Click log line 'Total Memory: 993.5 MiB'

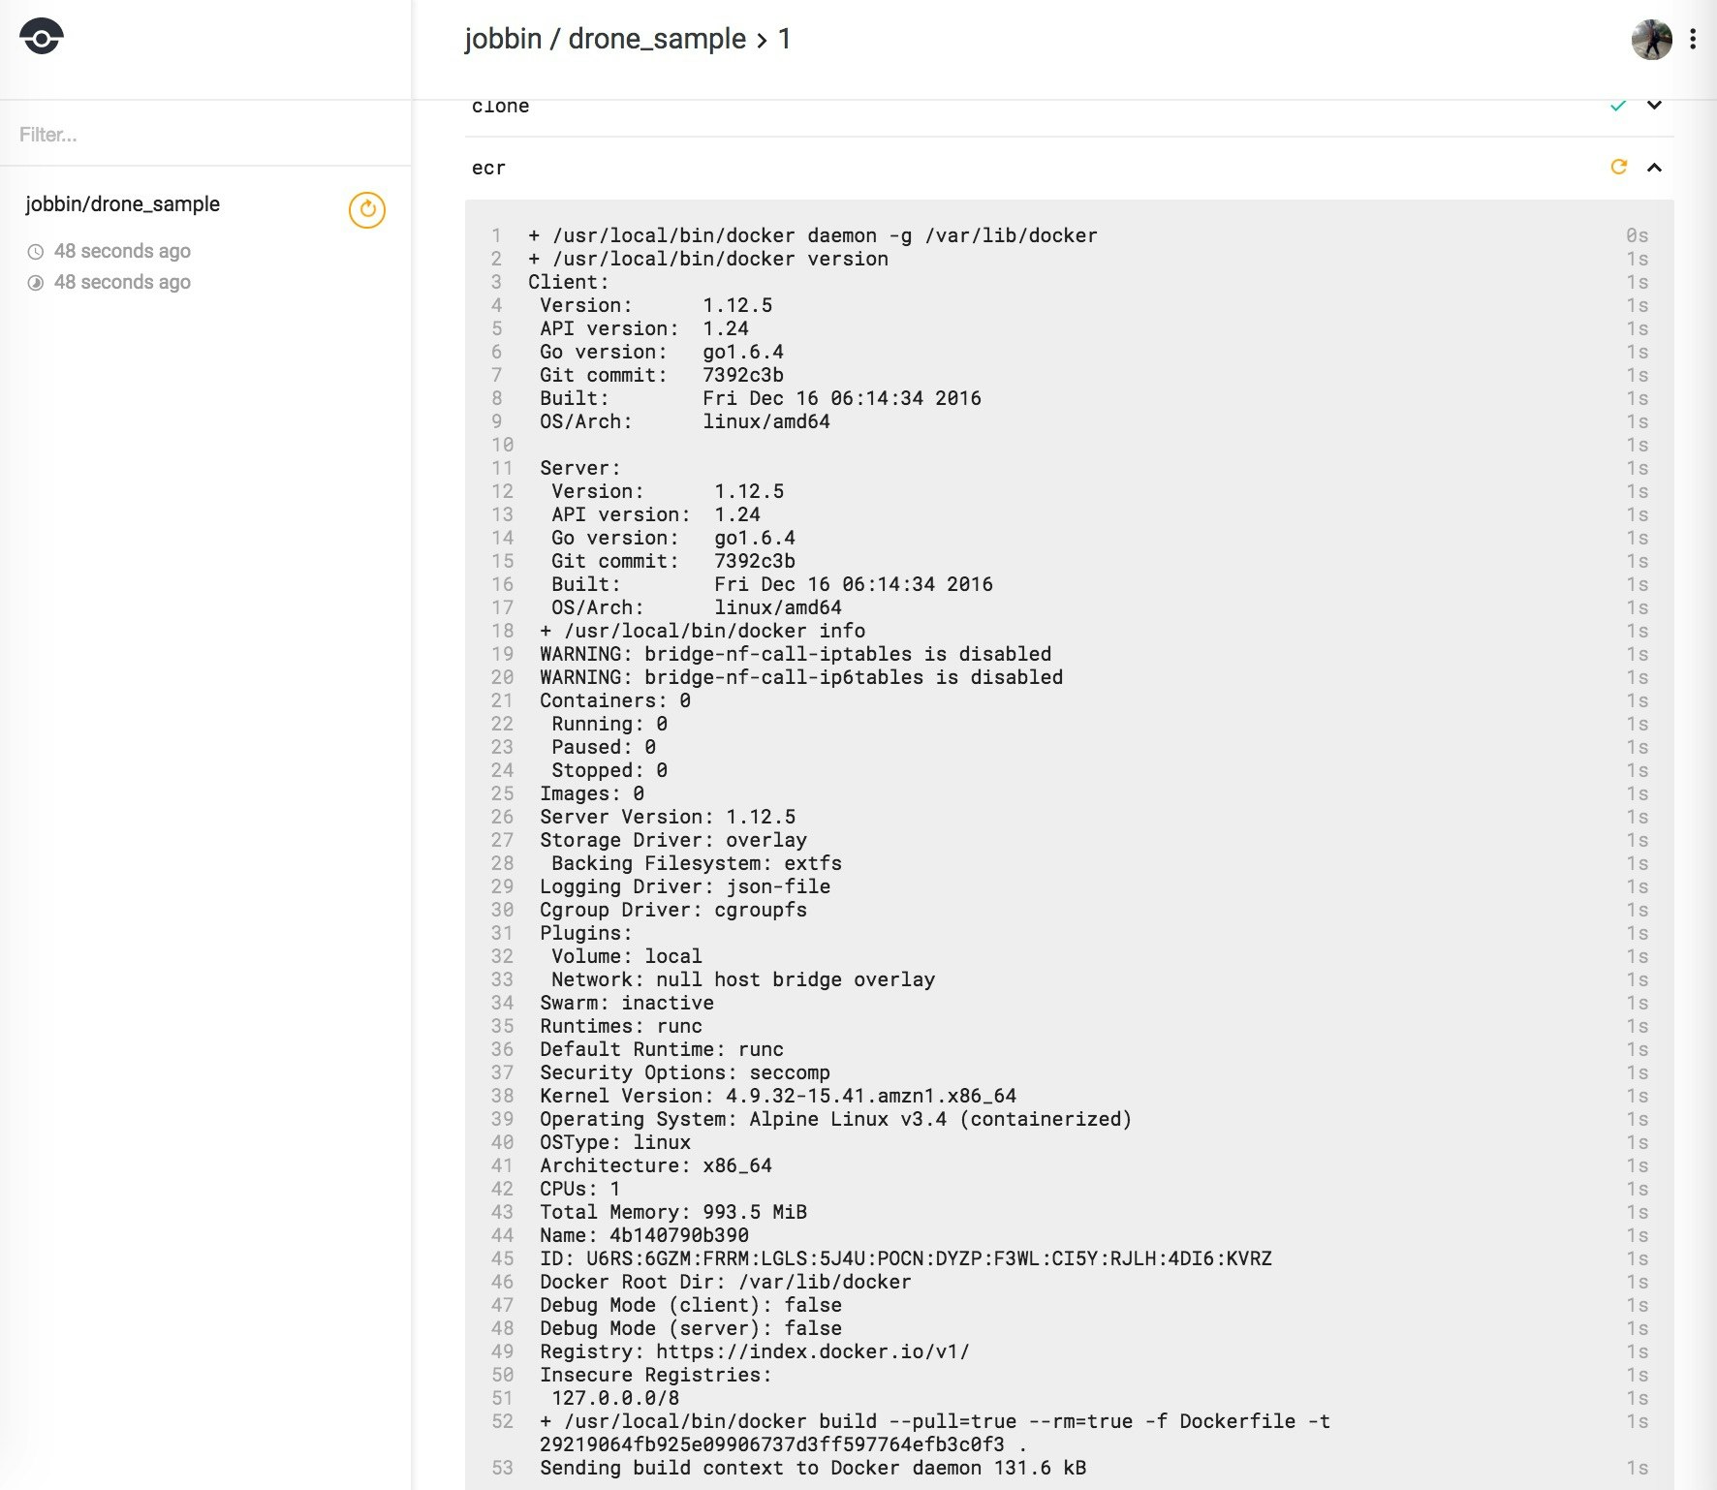coord(673,1212)
